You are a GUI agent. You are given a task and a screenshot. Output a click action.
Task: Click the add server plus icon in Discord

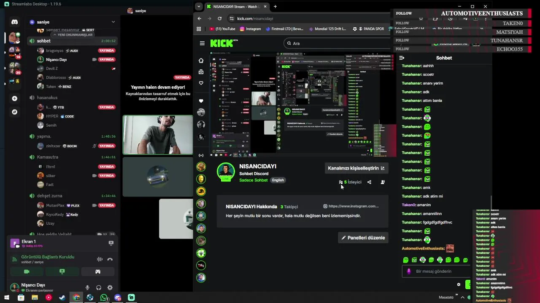point(14,98)
